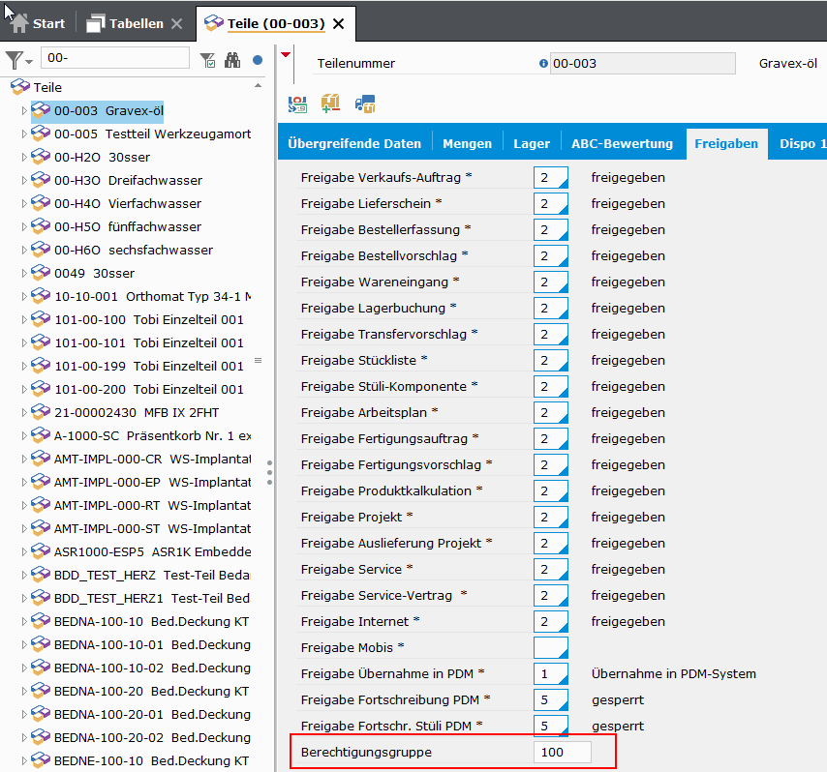Expand the BDD_TEST_HERZ1 node
The height and width of the screenshot is (772, 827).
[x=24, y=598]
